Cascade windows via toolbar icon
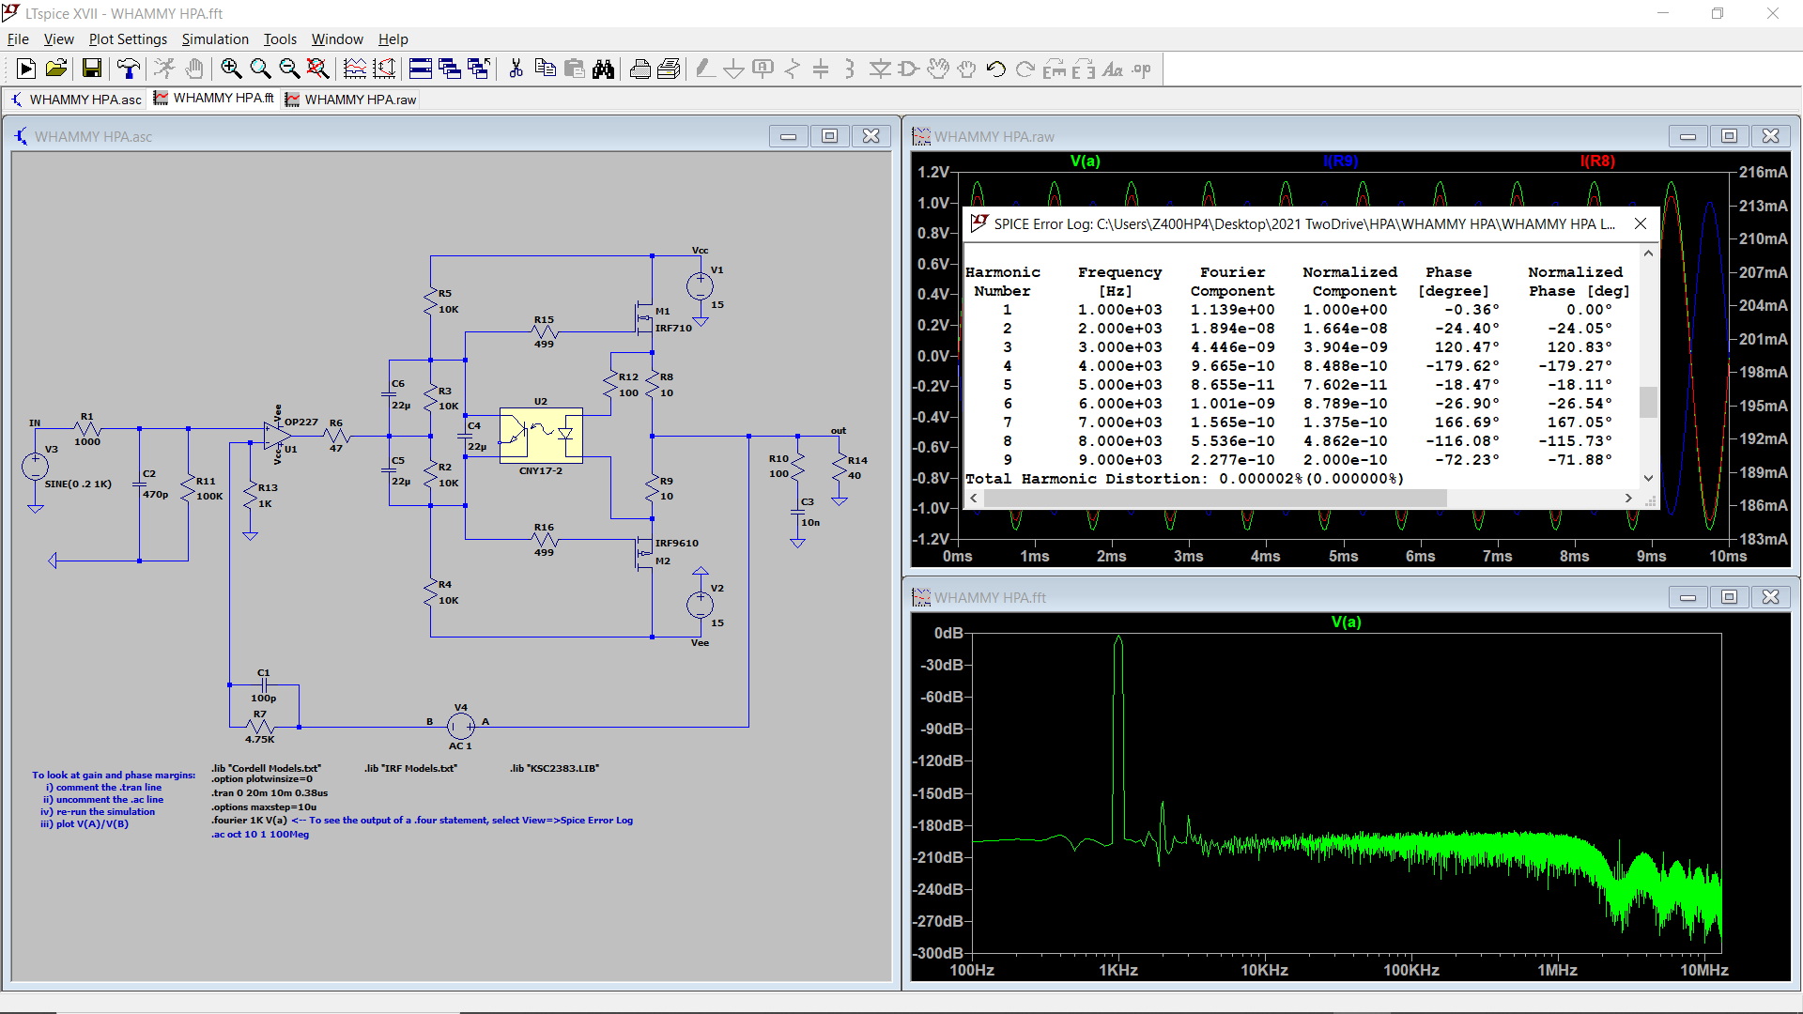Viewport: 1803px width, 1014px height. (450, 69)
